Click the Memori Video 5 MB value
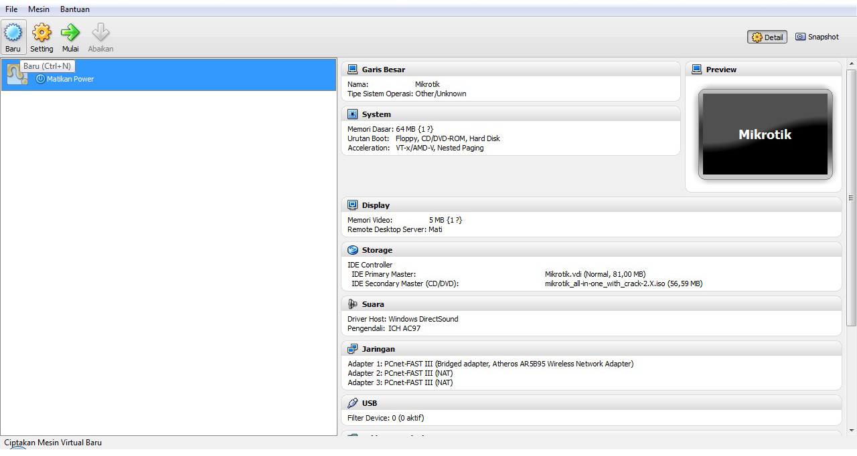This screenshot has height=456, width=857. [x=445, y=220]
